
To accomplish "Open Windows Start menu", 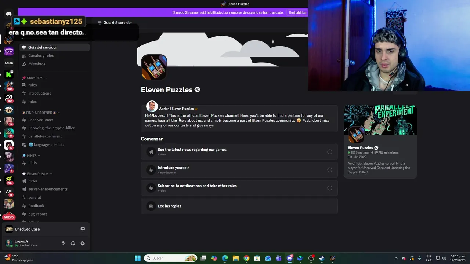I will pyautogui.click(x=138, y=258).
